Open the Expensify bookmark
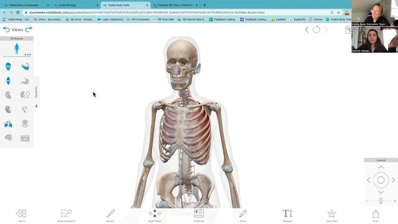The image size is (398, 224). coord(298,19)
